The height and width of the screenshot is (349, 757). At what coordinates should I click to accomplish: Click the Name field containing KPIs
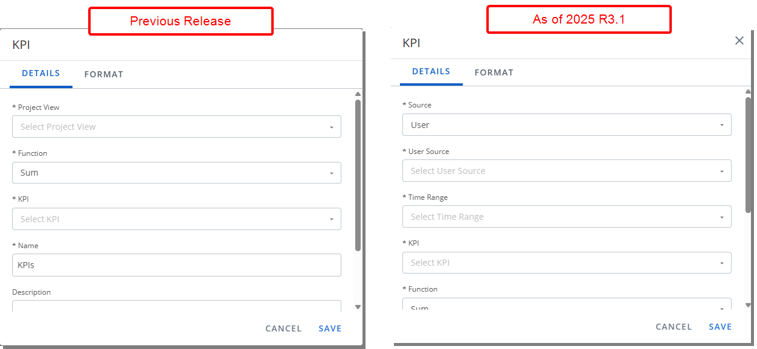(176, 265)
